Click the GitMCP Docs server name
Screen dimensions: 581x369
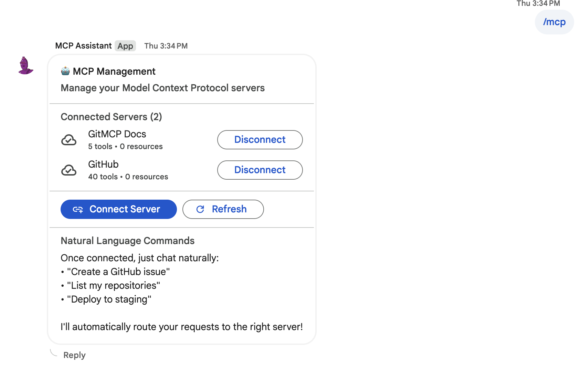pos(117,134)
